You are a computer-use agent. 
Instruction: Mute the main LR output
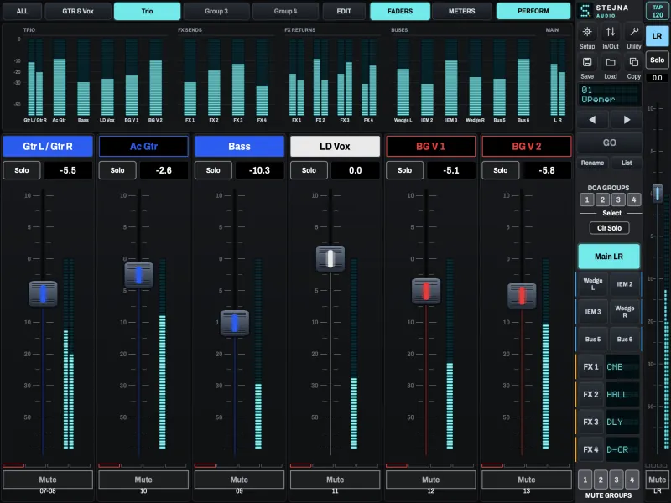[x=657, y=480]
